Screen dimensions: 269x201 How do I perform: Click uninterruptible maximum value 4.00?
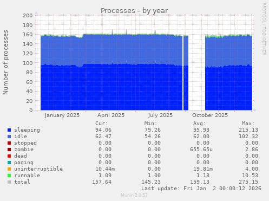click(252, 169)
